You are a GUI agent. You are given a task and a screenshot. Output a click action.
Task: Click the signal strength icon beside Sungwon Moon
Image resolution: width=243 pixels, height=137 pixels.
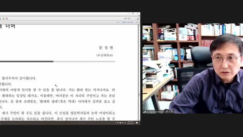[144, 112]
